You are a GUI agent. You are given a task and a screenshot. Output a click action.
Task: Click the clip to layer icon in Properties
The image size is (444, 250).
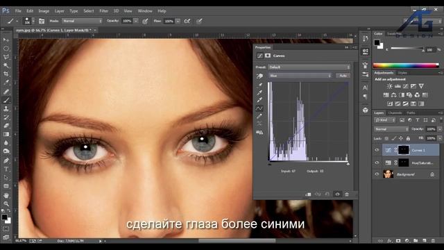308,194
